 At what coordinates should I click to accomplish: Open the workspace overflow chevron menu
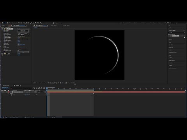point(165,23)
